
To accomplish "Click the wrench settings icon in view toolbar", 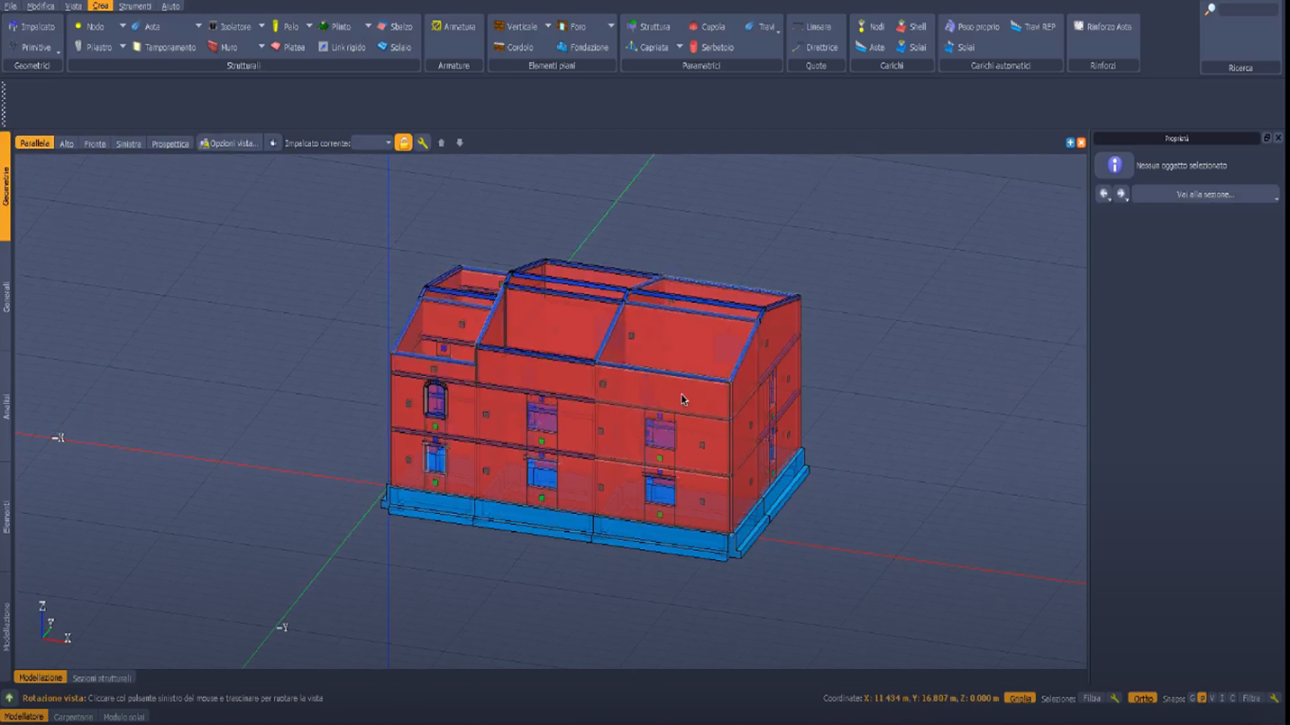I will click(423, 142).
